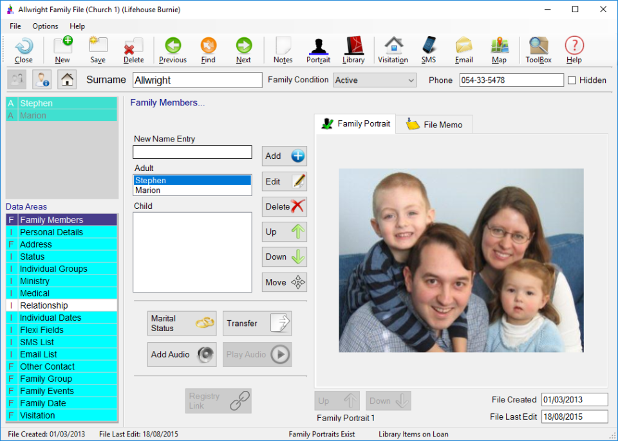Click the house icon beside Surname
This screenshot has height=441, width=618.
[x=67, y=80]
